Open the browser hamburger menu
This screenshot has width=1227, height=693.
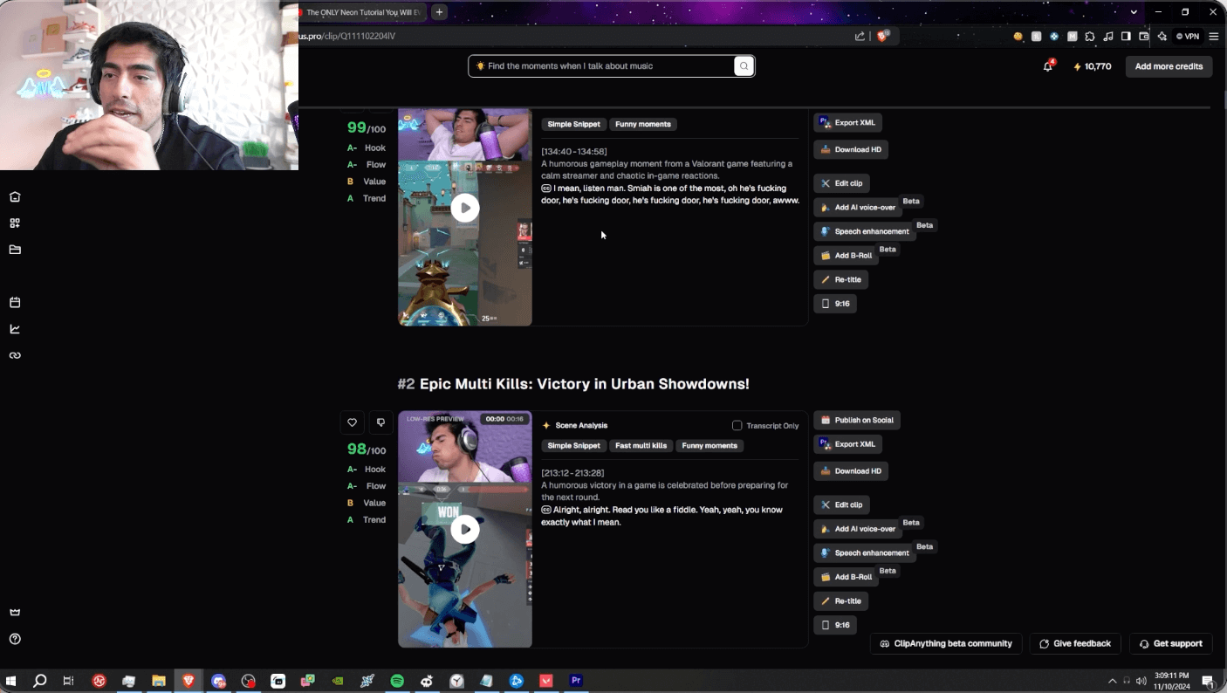tap(1213, 37)
